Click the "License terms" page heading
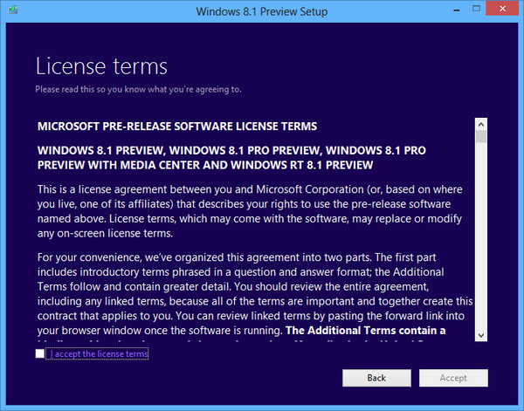The image size is (524, 411). 101,66
